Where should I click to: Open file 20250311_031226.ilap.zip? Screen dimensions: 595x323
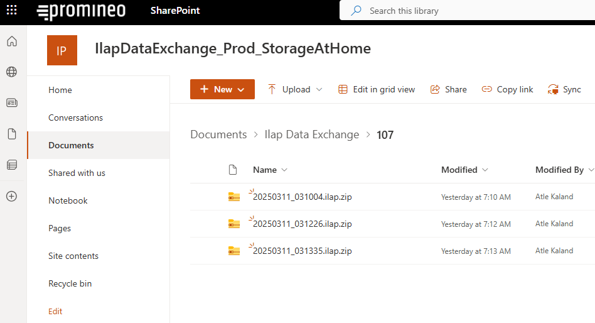302,224
